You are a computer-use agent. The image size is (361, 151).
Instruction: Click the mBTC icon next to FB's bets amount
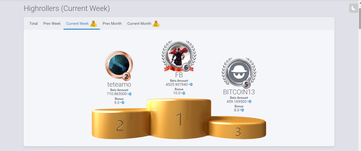tap(191, 84)
